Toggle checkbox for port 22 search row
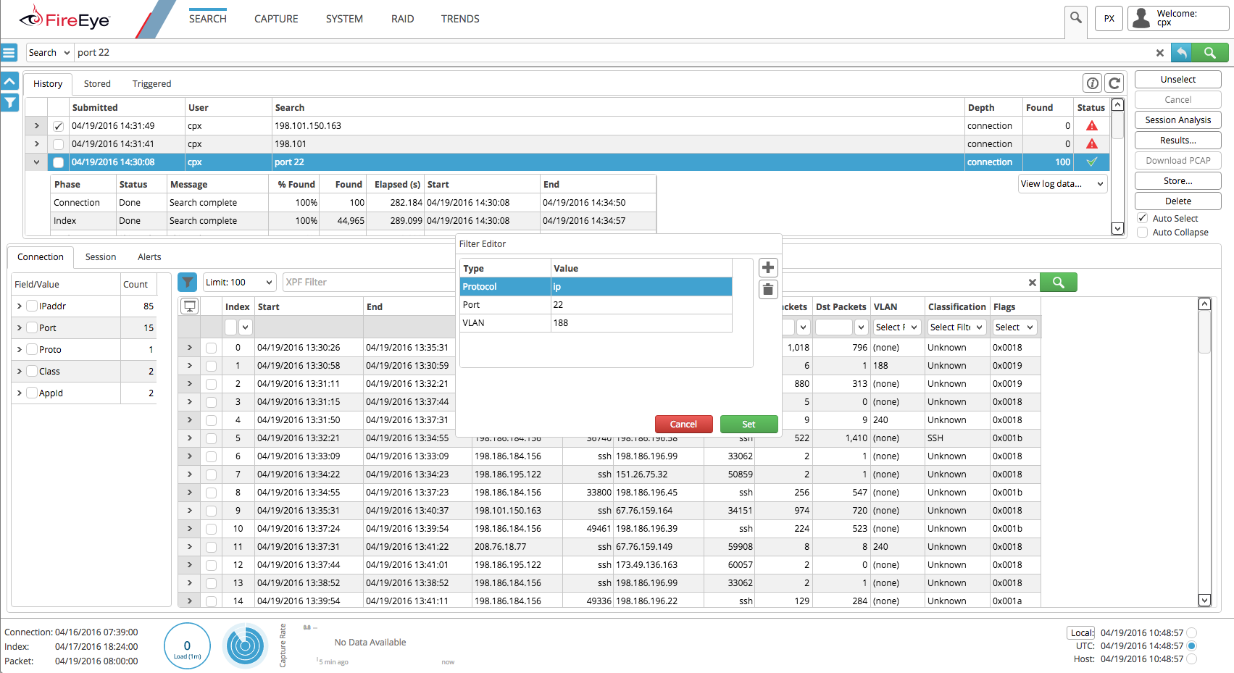Image resolution: width=1234 pixels, height=673 pixels. click(x=58, y=162)
